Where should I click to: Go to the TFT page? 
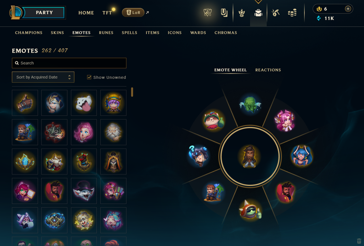107,13
